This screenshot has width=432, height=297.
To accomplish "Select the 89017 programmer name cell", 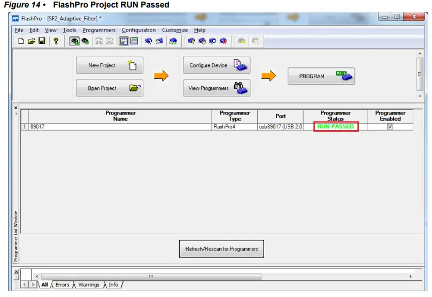I will click(120, 127).
